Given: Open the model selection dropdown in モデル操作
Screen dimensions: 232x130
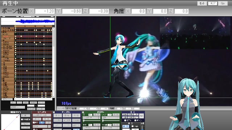Looking at the screenshot, I should (42, 115).
